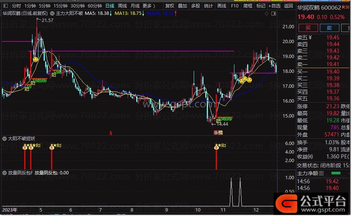Viewport: 352px width, 216px height.
Task: Click the smiley icon near 19.00 peak
Action: tap(35, 59)
